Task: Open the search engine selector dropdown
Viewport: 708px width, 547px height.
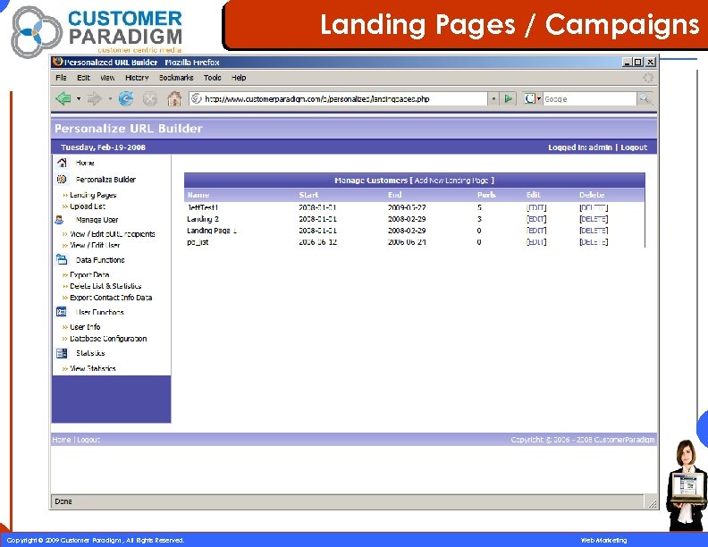Action: [x=539, y=98]
